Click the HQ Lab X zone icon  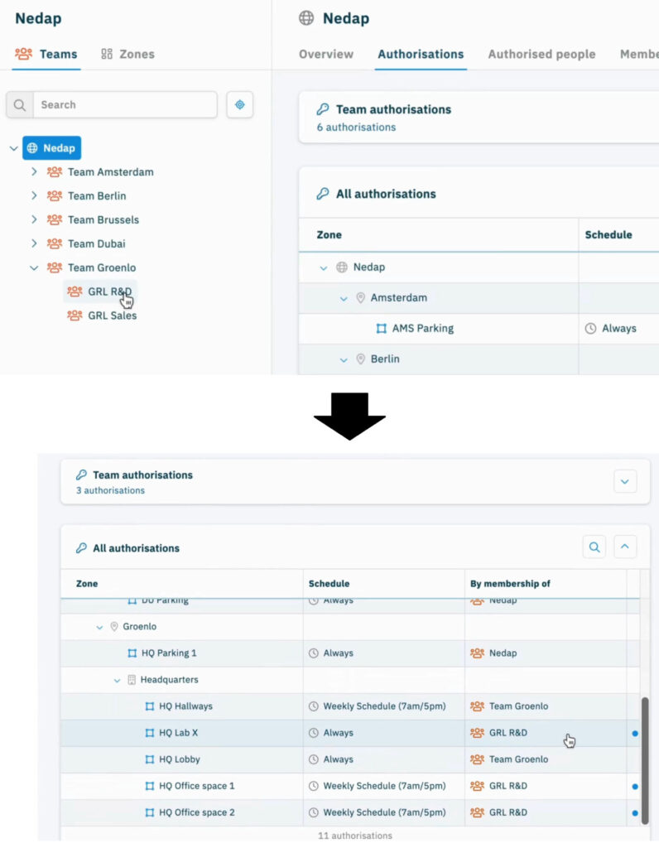[150, 733]
